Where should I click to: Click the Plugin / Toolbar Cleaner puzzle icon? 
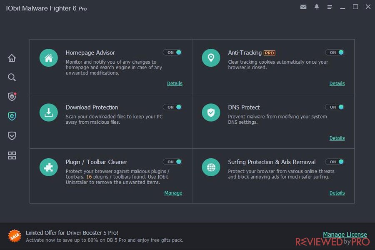tap(49, 167)
